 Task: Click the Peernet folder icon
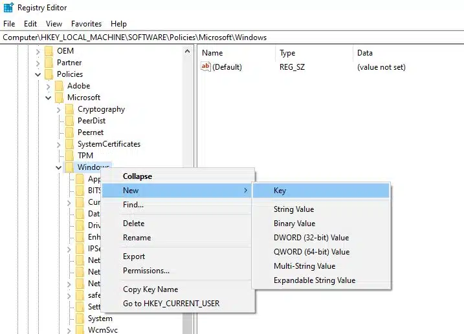[x=69, y=132]
